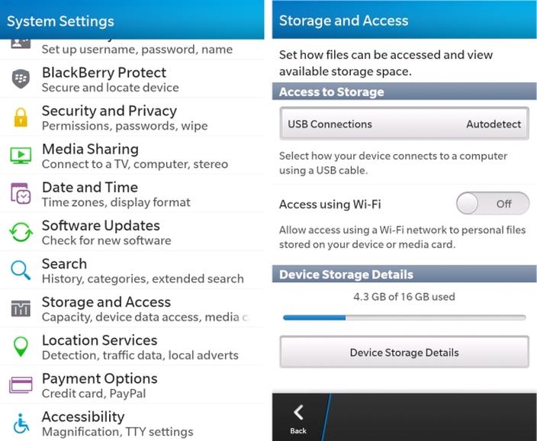This screenshot has width=537, height=441.
Task: Click the BlackBerry Protect shield icon
Action: coord(21,79)
